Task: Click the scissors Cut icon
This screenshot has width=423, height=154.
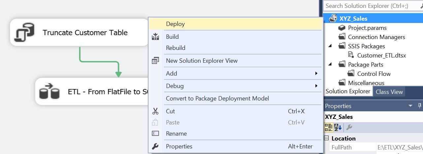Action: click(155, 111)
